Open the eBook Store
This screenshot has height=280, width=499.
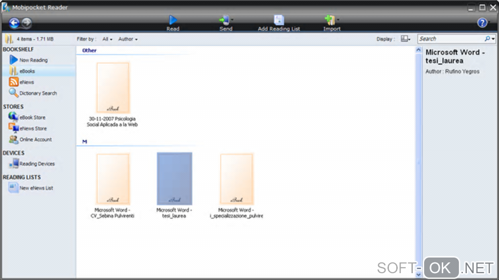tap(27, 117)
